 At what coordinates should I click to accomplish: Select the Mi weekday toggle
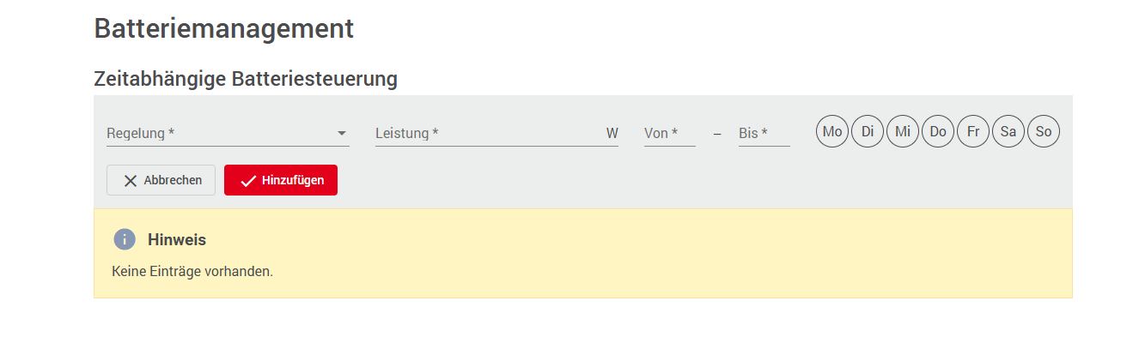(903, 132)
